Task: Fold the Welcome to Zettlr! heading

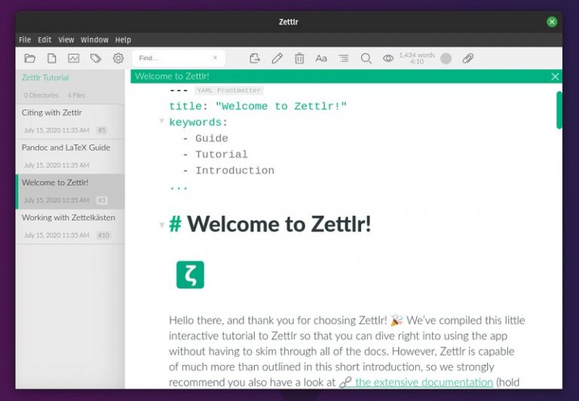Action: coord(161,225)
